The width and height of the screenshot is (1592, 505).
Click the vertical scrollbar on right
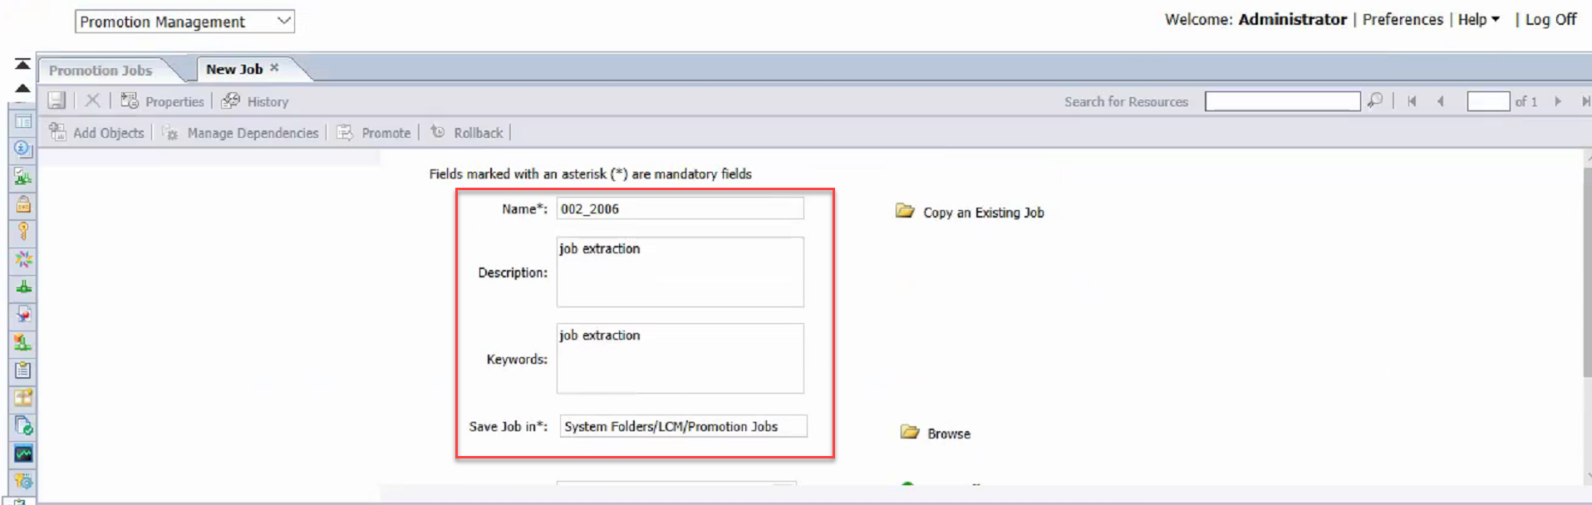click(1588, 274)
